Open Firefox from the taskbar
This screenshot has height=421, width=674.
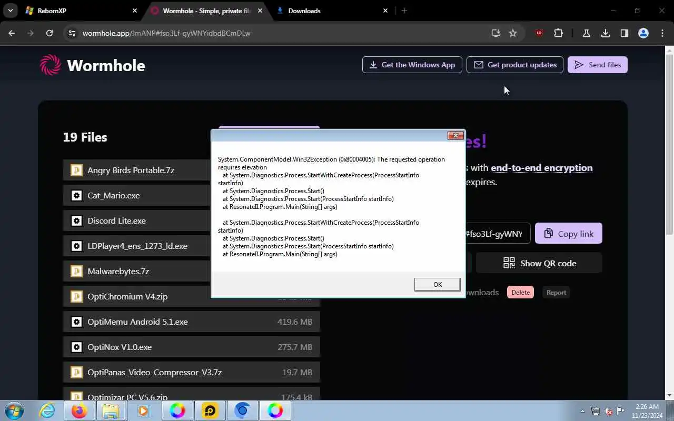80,410
